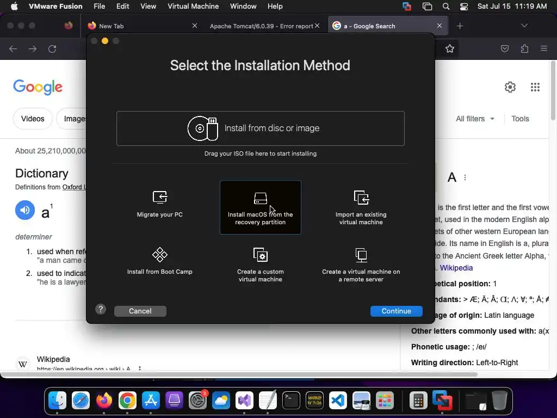Open the Help menu
The width and height of the screenshot is (557, 418).
275,7
